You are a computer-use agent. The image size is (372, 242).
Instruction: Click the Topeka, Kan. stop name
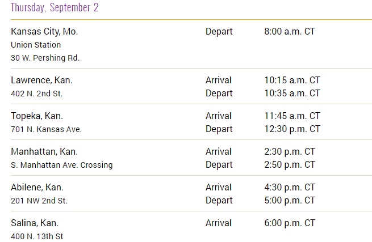[37, 116]
